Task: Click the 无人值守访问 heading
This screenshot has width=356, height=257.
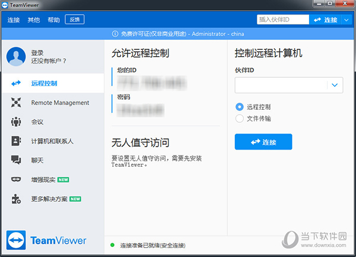Action: [x=140, y=142]
